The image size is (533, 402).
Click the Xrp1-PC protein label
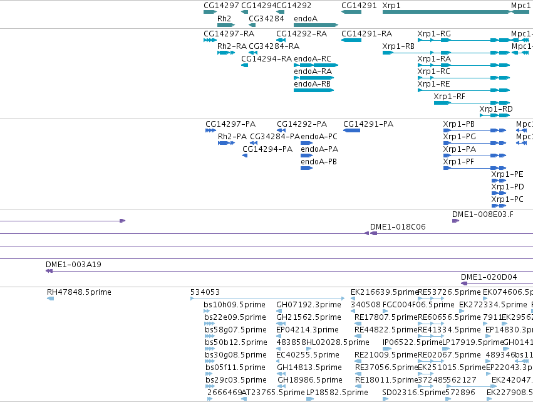click(507, 200)
